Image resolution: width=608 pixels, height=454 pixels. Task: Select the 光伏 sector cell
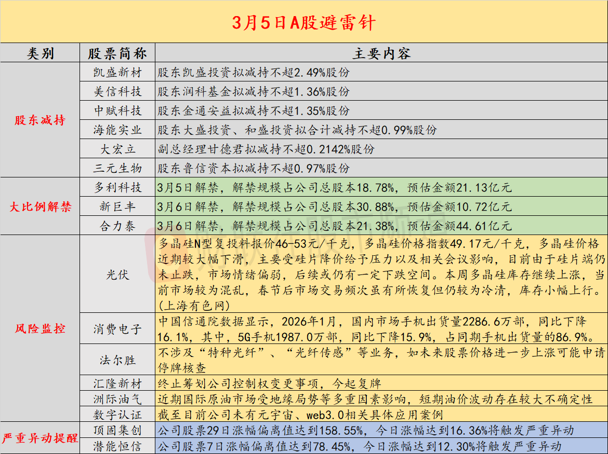click(117, 274)
